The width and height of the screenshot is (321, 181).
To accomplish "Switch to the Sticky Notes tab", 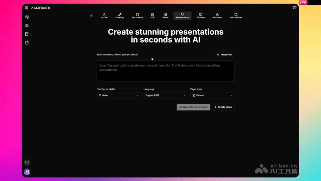I will click(236, 16).
